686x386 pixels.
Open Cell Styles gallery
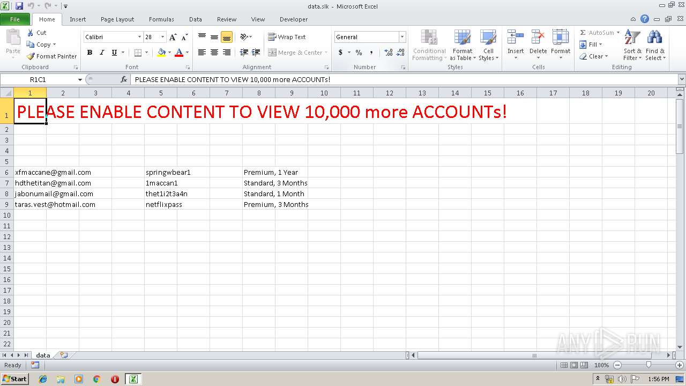tap(488, 46)
